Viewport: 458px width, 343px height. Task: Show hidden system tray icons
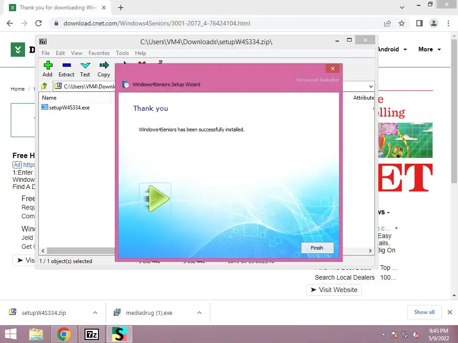tap(383, 335)
